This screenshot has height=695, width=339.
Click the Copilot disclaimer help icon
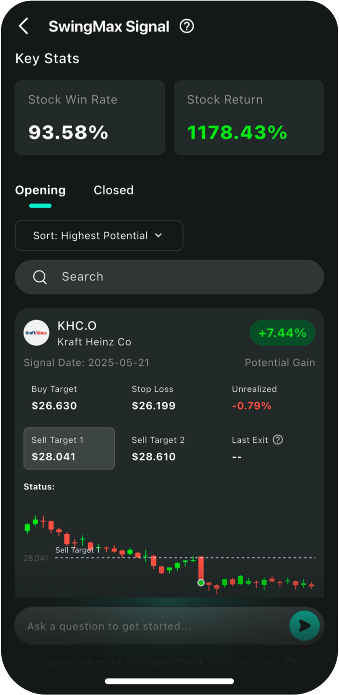click(x=290, y=663)
